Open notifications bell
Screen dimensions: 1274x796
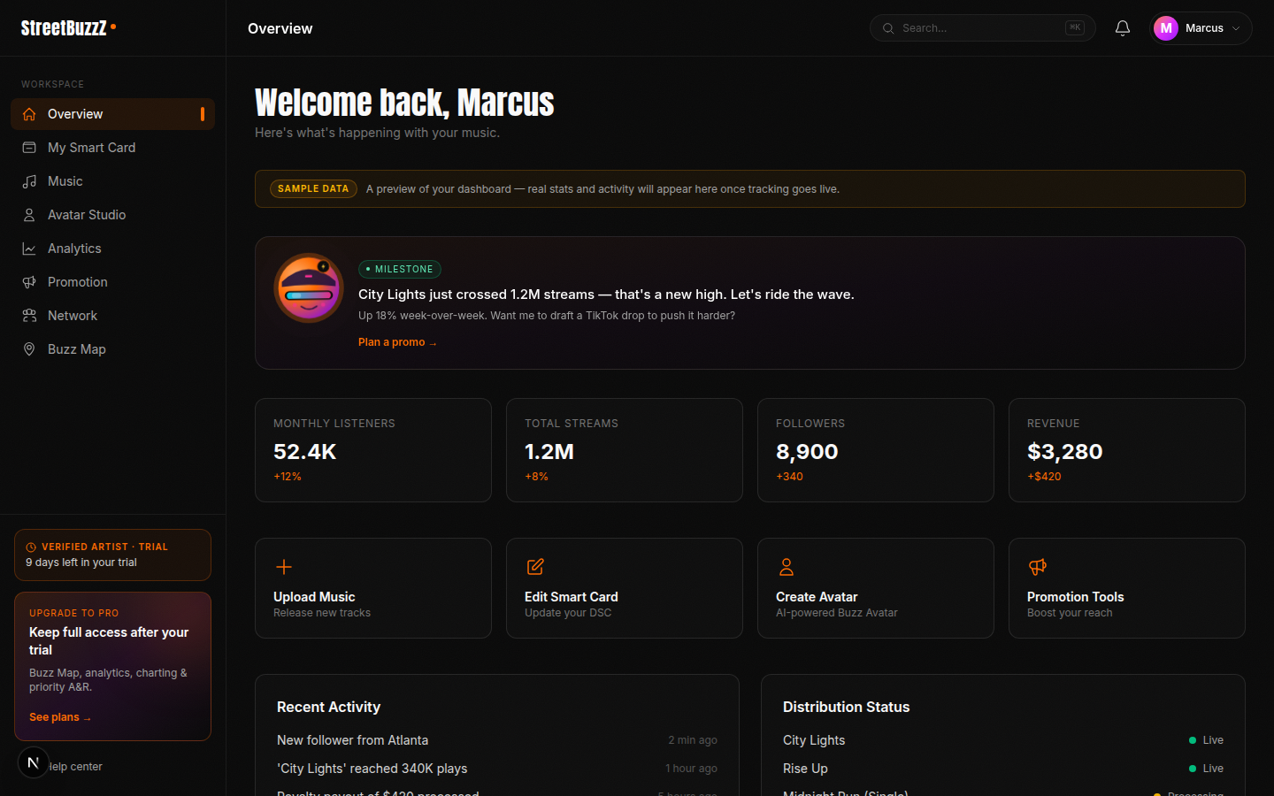tap(1123, 28)
